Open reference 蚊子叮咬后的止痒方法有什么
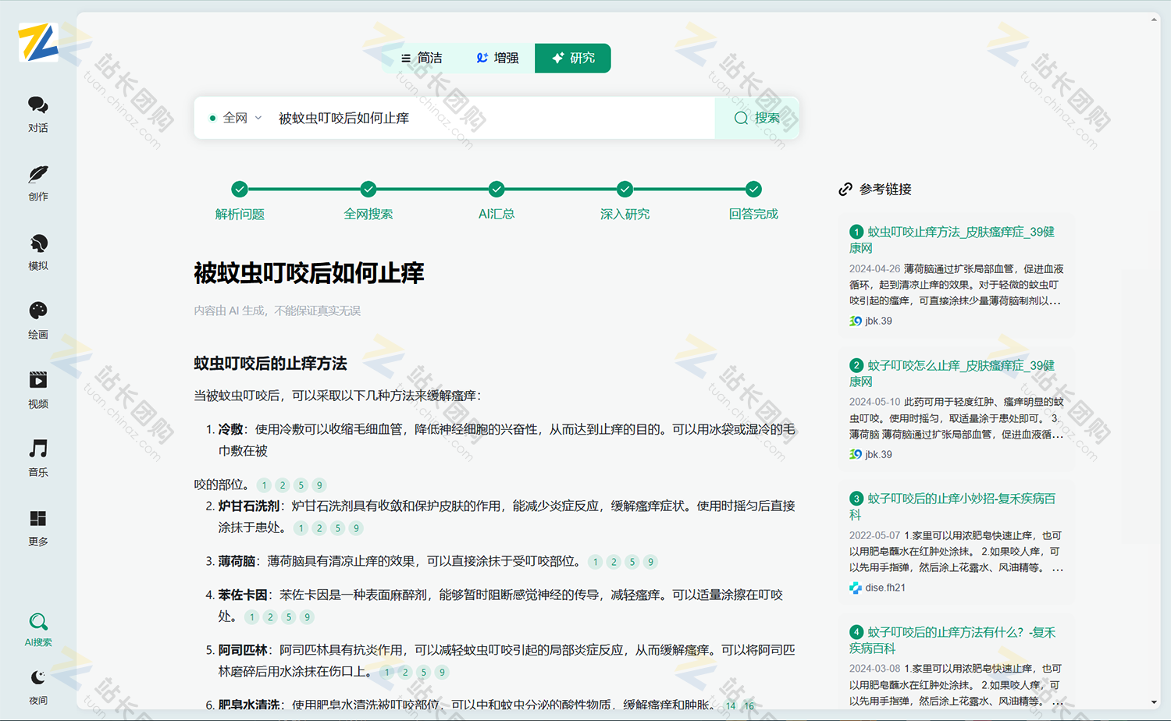Viewport: 1171px width, 721px height. click(952, 640)
